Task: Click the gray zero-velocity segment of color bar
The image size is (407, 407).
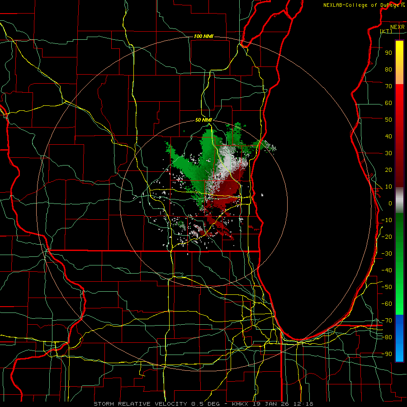Action: tap(399, 200)
